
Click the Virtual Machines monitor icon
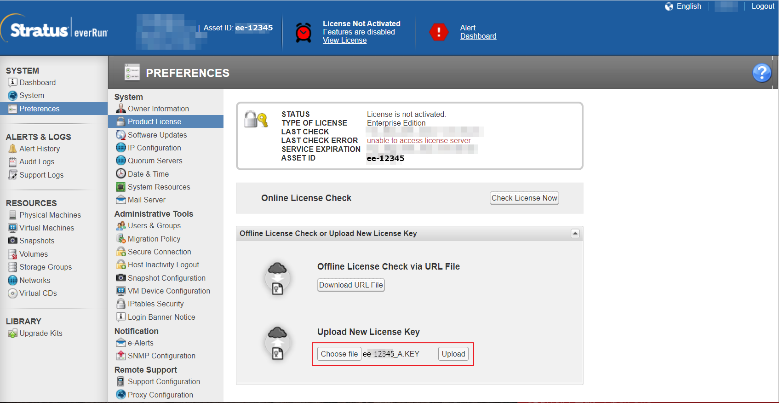pyautogui.click(x=12, y=228)
